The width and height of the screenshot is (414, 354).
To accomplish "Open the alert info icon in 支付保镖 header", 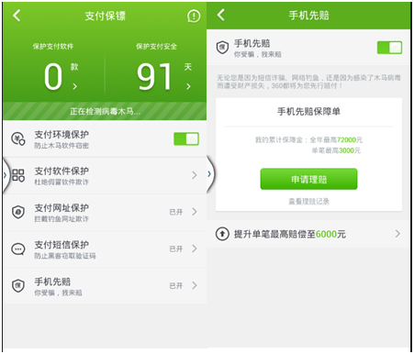I will (194, 16).
